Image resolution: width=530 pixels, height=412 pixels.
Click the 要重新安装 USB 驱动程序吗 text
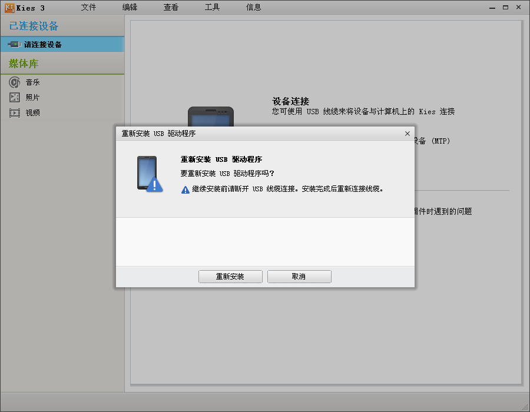click(227, 174)
